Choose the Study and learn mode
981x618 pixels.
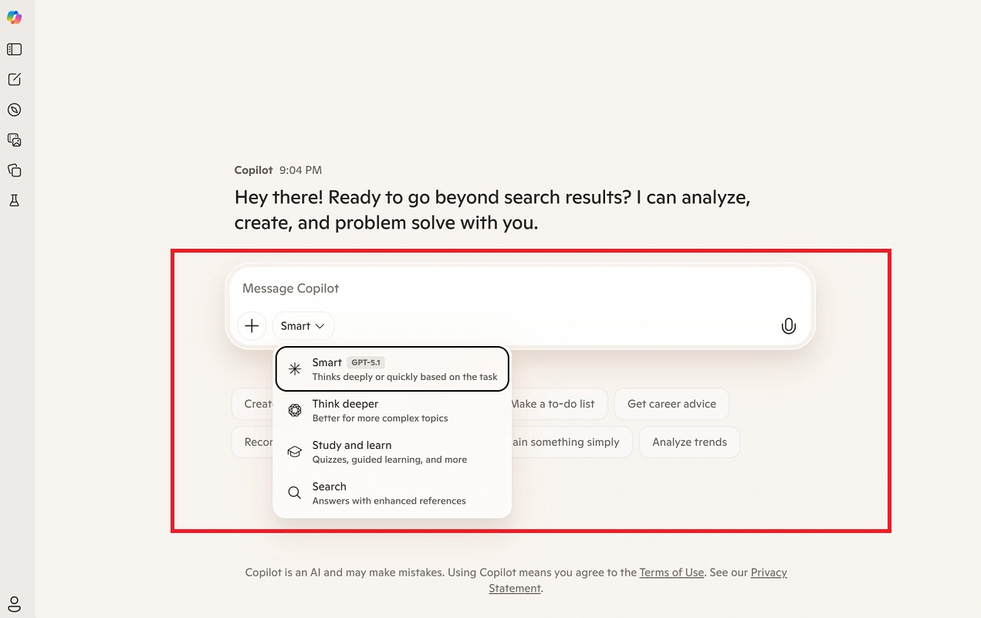[392, 452]
